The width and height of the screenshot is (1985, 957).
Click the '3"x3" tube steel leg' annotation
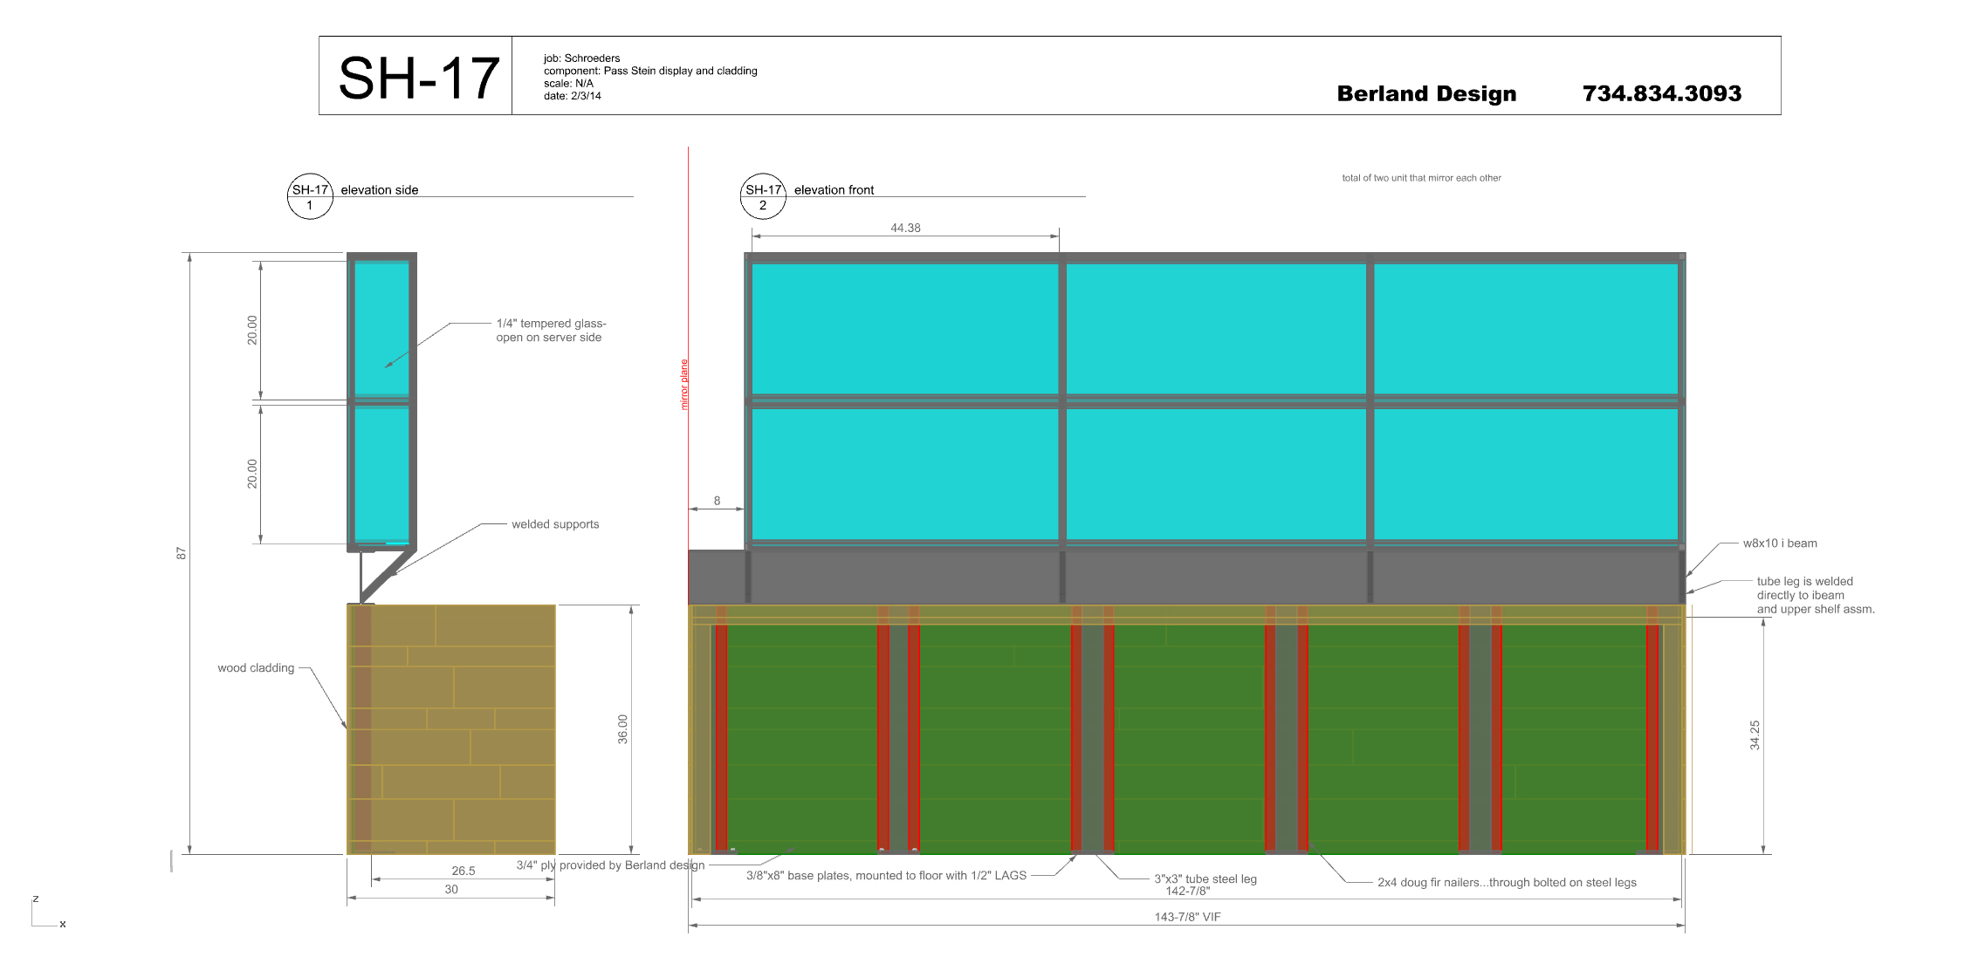point(1205,878)
